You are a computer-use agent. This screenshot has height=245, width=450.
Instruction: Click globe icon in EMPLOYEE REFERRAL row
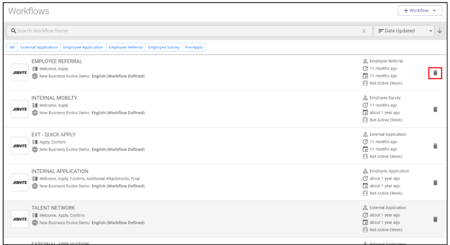click(x=35, y=76)
